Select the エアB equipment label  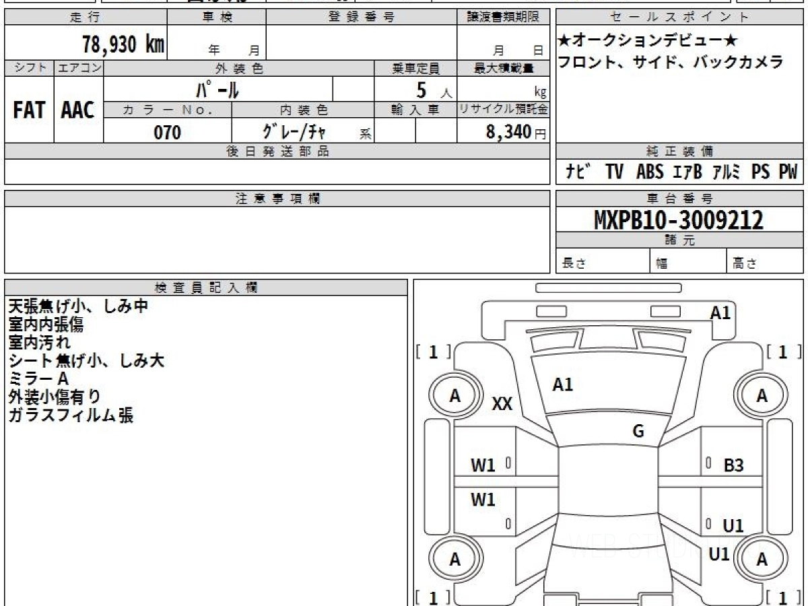tap(687, 172)
